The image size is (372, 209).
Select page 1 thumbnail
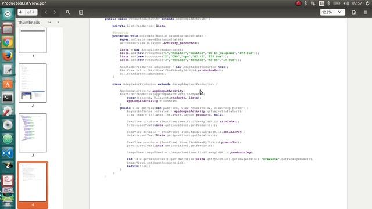33,40
